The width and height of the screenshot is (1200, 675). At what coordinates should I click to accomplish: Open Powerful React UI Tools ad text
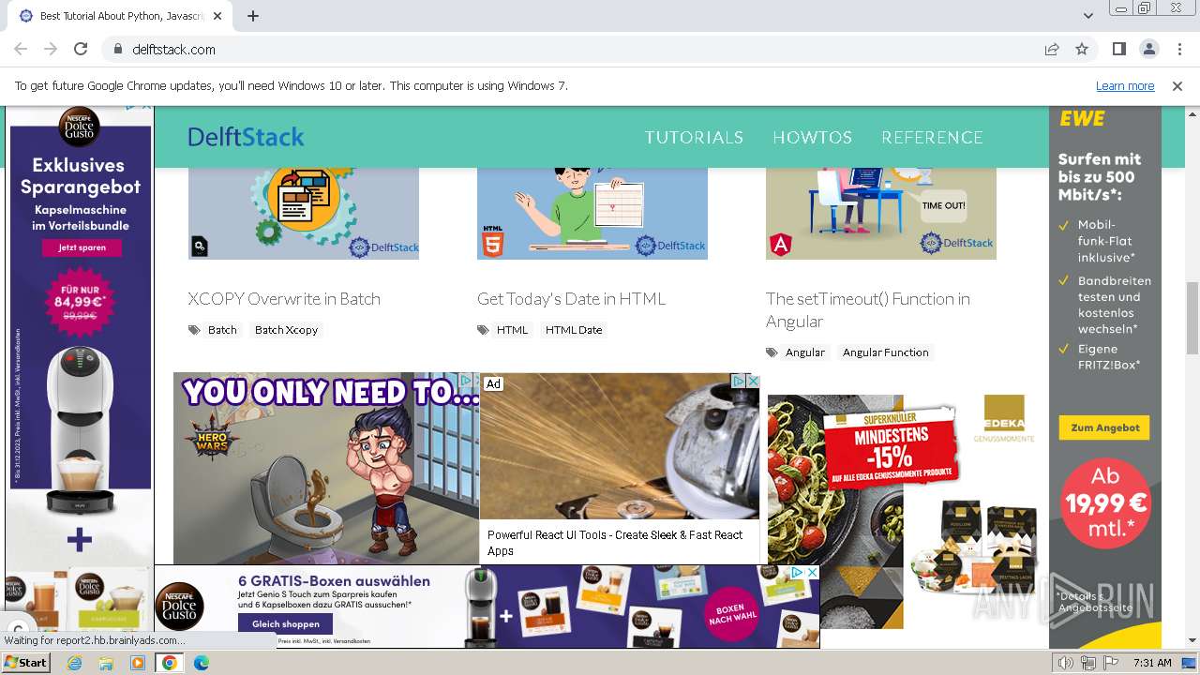pos(614,543)
